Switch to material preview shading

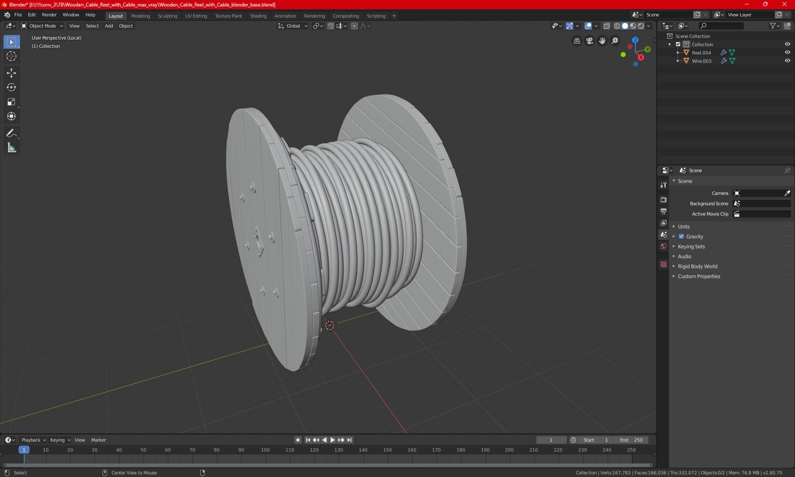click(x=633, y=26)
